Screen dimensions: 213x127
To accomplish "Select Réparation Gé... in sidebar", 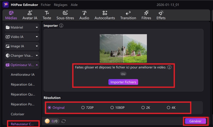I will pos(23,84).
